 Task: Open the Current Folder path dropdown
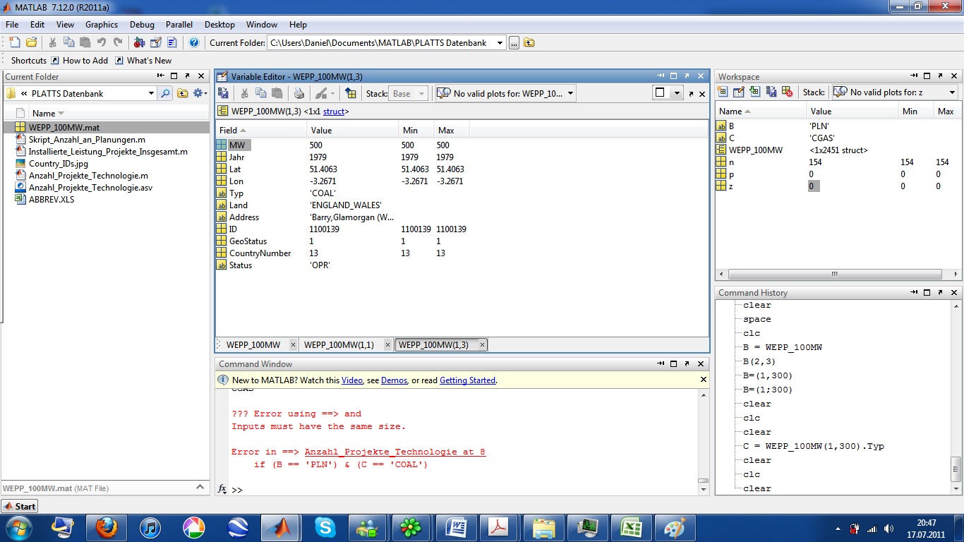pyautogui.click(x=500, y=43)
